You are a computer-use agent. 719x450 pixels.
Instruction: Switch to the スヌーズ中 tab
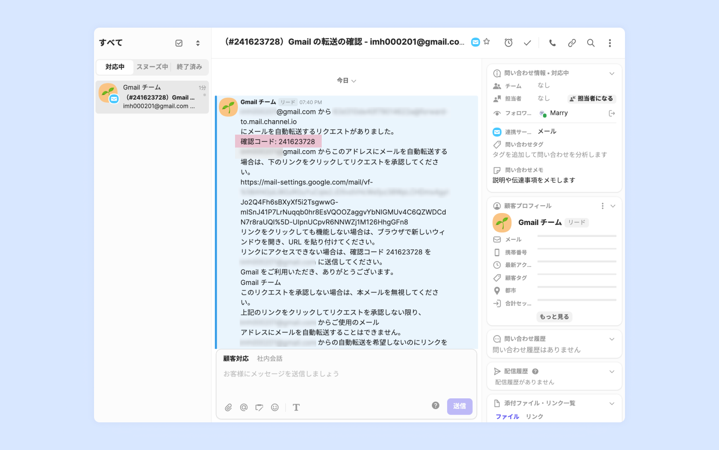(x=152, y=67)
